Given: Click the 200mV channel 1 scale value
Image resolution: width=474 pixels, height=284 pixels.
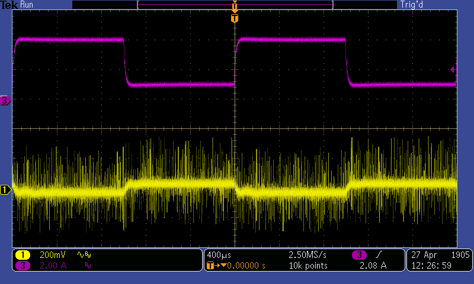Looking at the screenshot, I should (x=52, y=255).
